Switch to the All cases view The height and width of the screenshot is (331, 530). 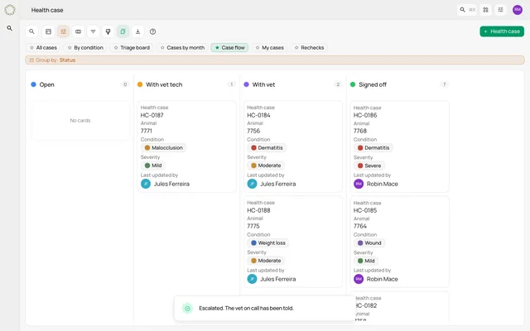tap(43, 48)
